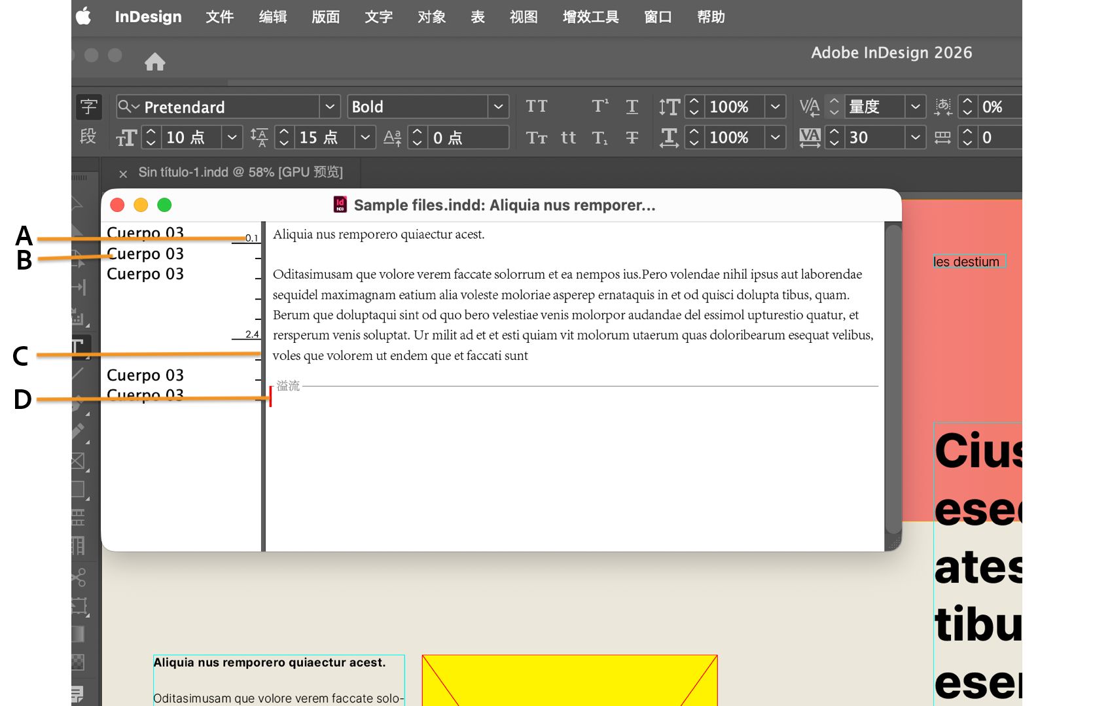The width and height of the screenshot is (1093, 706).
Task: Open the 文字 menu
Action: pos(378,16)
